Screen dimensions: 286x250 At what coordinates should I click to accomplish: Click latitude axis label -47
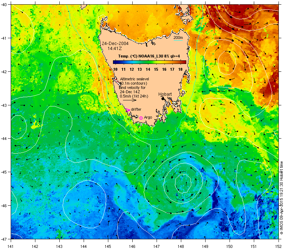4,239
